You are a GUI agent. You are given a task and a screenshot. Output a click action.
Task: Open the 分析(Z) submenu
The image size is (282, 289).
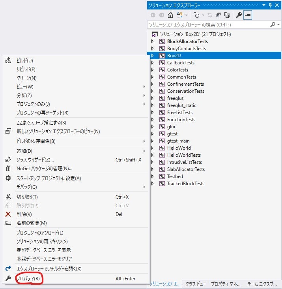(x=75, y=95)
